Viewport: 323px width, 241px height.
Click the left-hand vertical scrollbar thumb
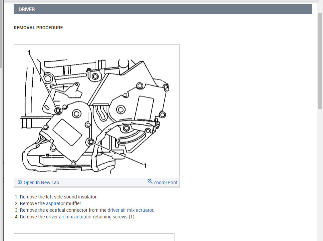click(1, 34)
